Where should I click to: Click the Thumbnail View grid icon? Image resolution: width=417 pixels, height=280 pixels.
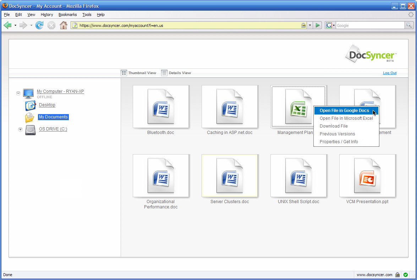[124, 73]
